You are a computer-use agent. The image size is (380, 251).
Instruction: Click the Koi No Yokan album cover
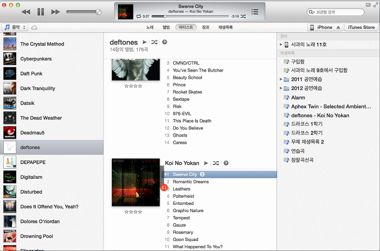point(136,182)
